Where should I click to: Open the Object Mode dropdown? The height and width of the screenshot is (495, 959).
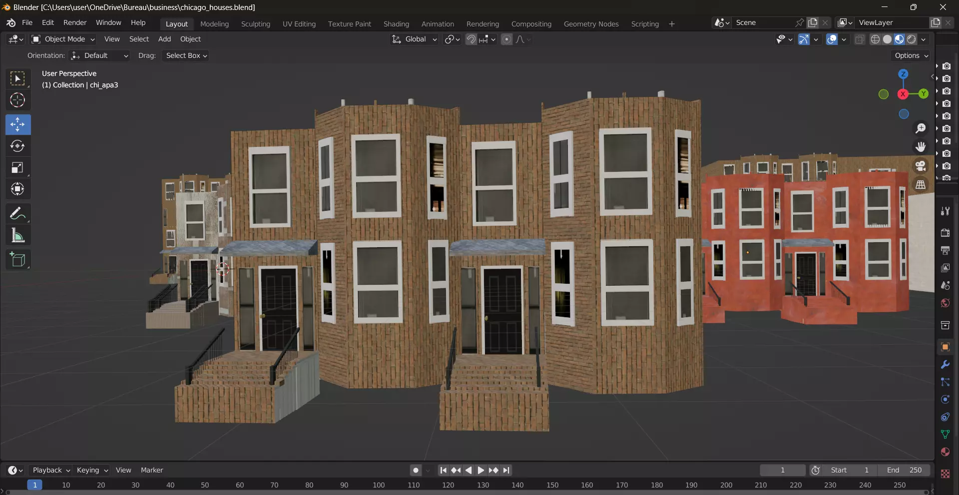[63, 39]
